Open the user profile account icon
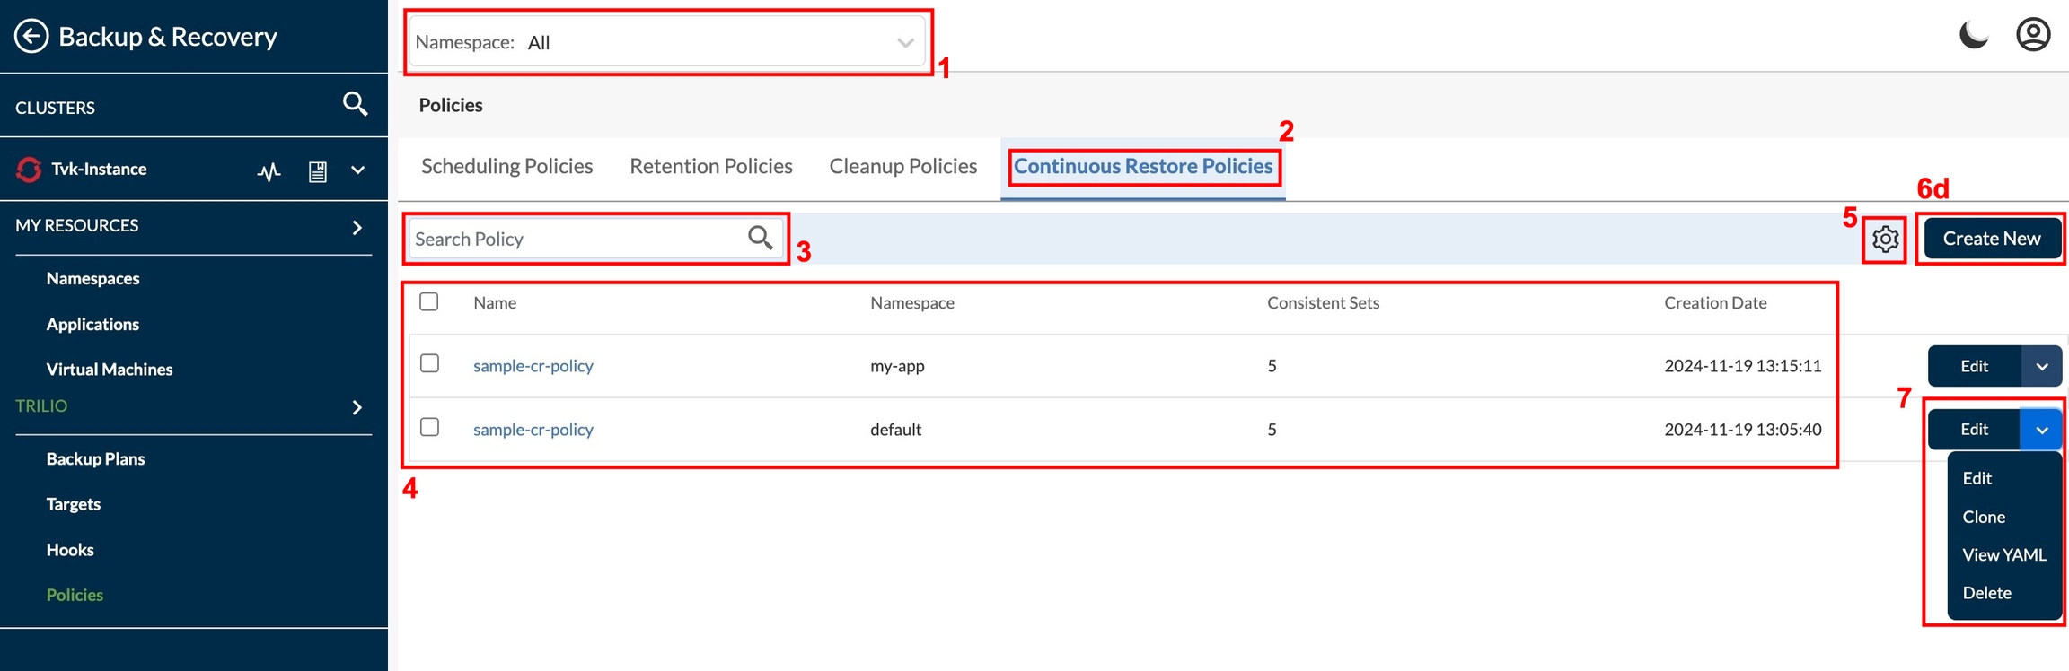Viewport: 2069px width, 671px height. (2033, 36)
